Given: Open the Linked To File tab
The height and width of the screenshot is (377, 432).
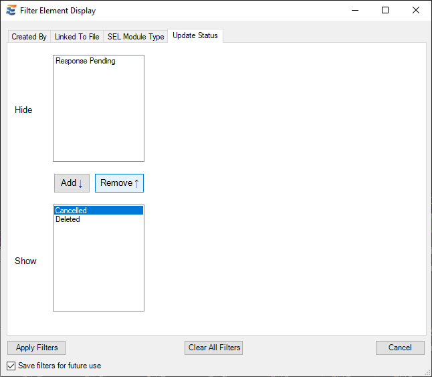Looking at the screenshot, I should [x=77, y=37].
